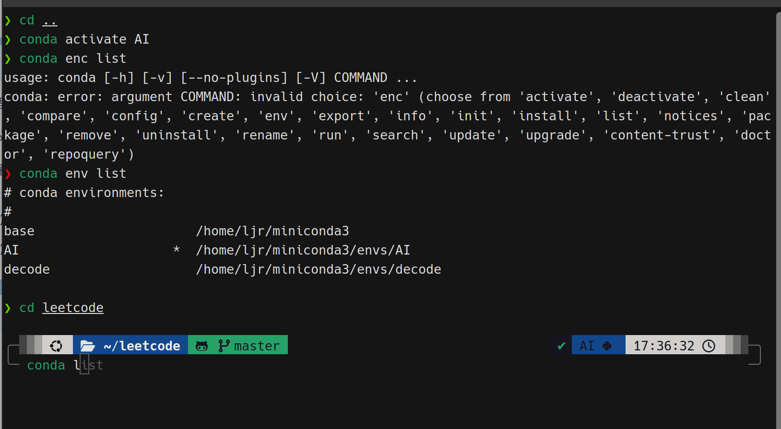Click the asterisk marking the active environment
This screenshot has width=781, height=429.
coord(177,249)
